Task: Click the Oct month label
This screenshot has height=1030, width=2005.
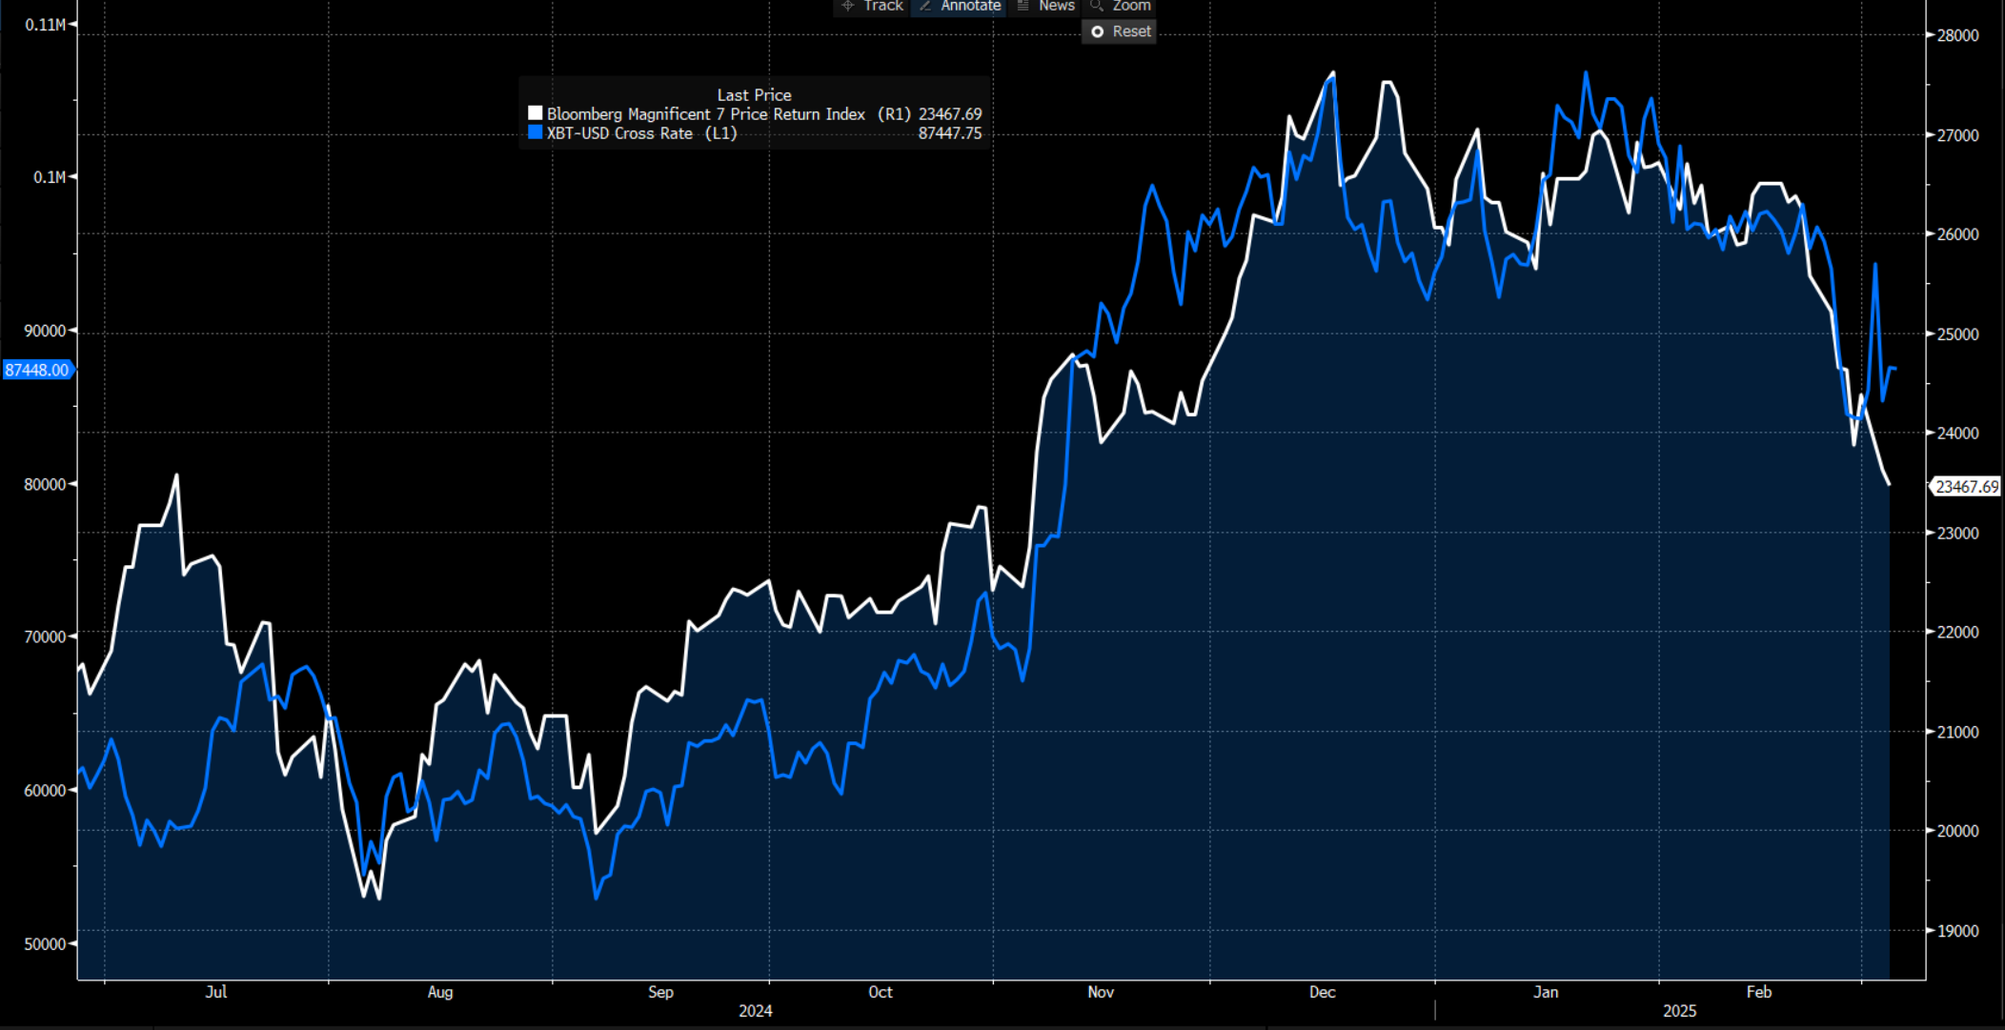Action: click(881, 992)
